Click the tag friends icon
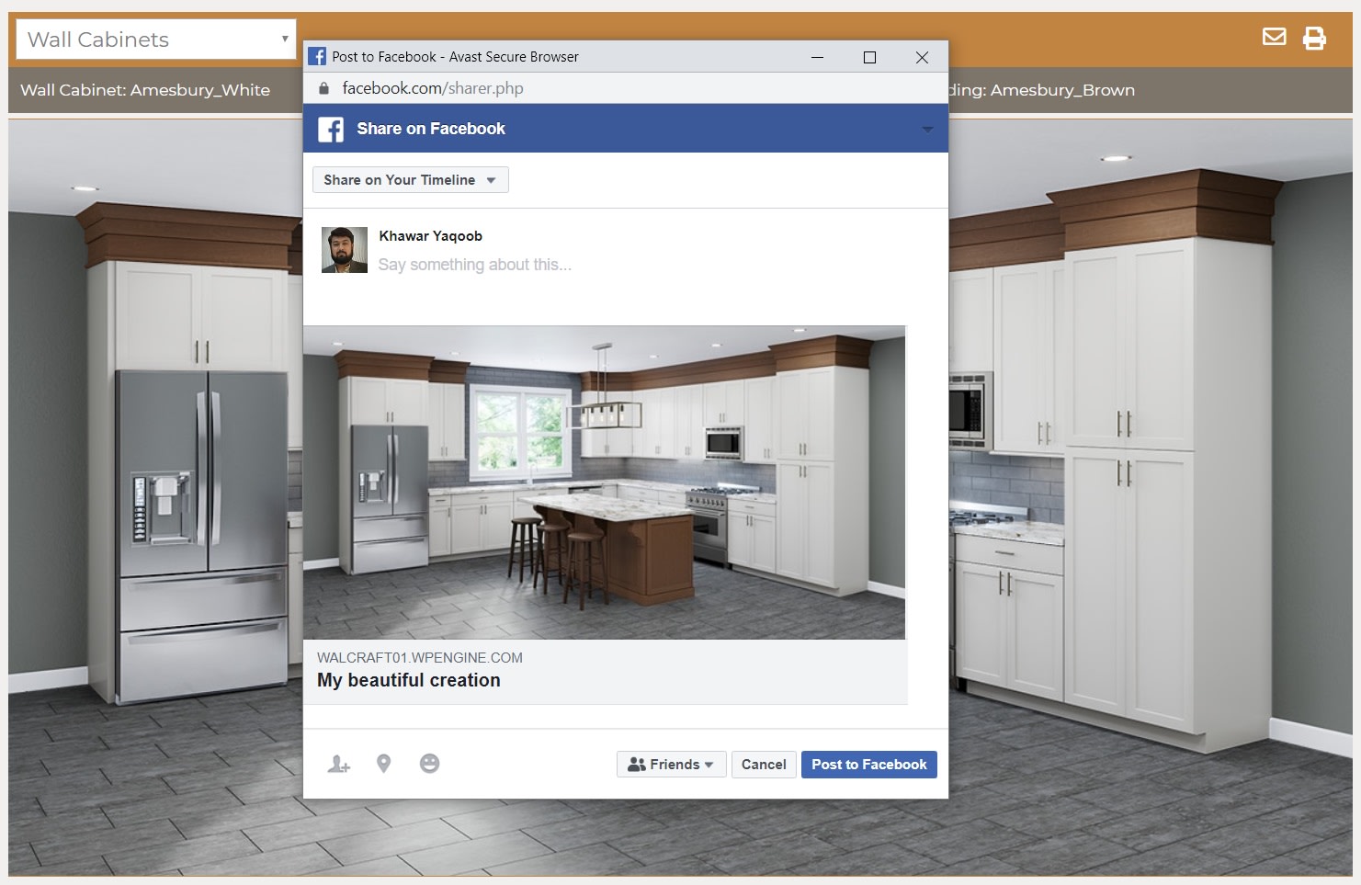Image resolution: width=1361 pixels, height=885 pixels. [x=339, y=764]
